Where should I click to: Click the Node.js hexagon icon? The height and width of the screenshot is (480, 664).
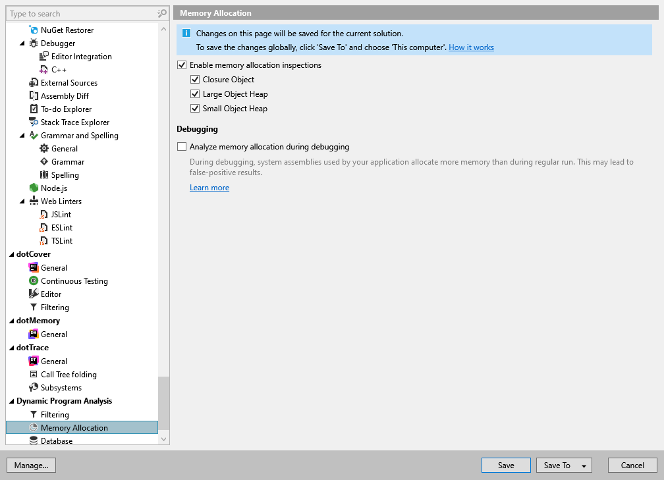pos(34,188)
